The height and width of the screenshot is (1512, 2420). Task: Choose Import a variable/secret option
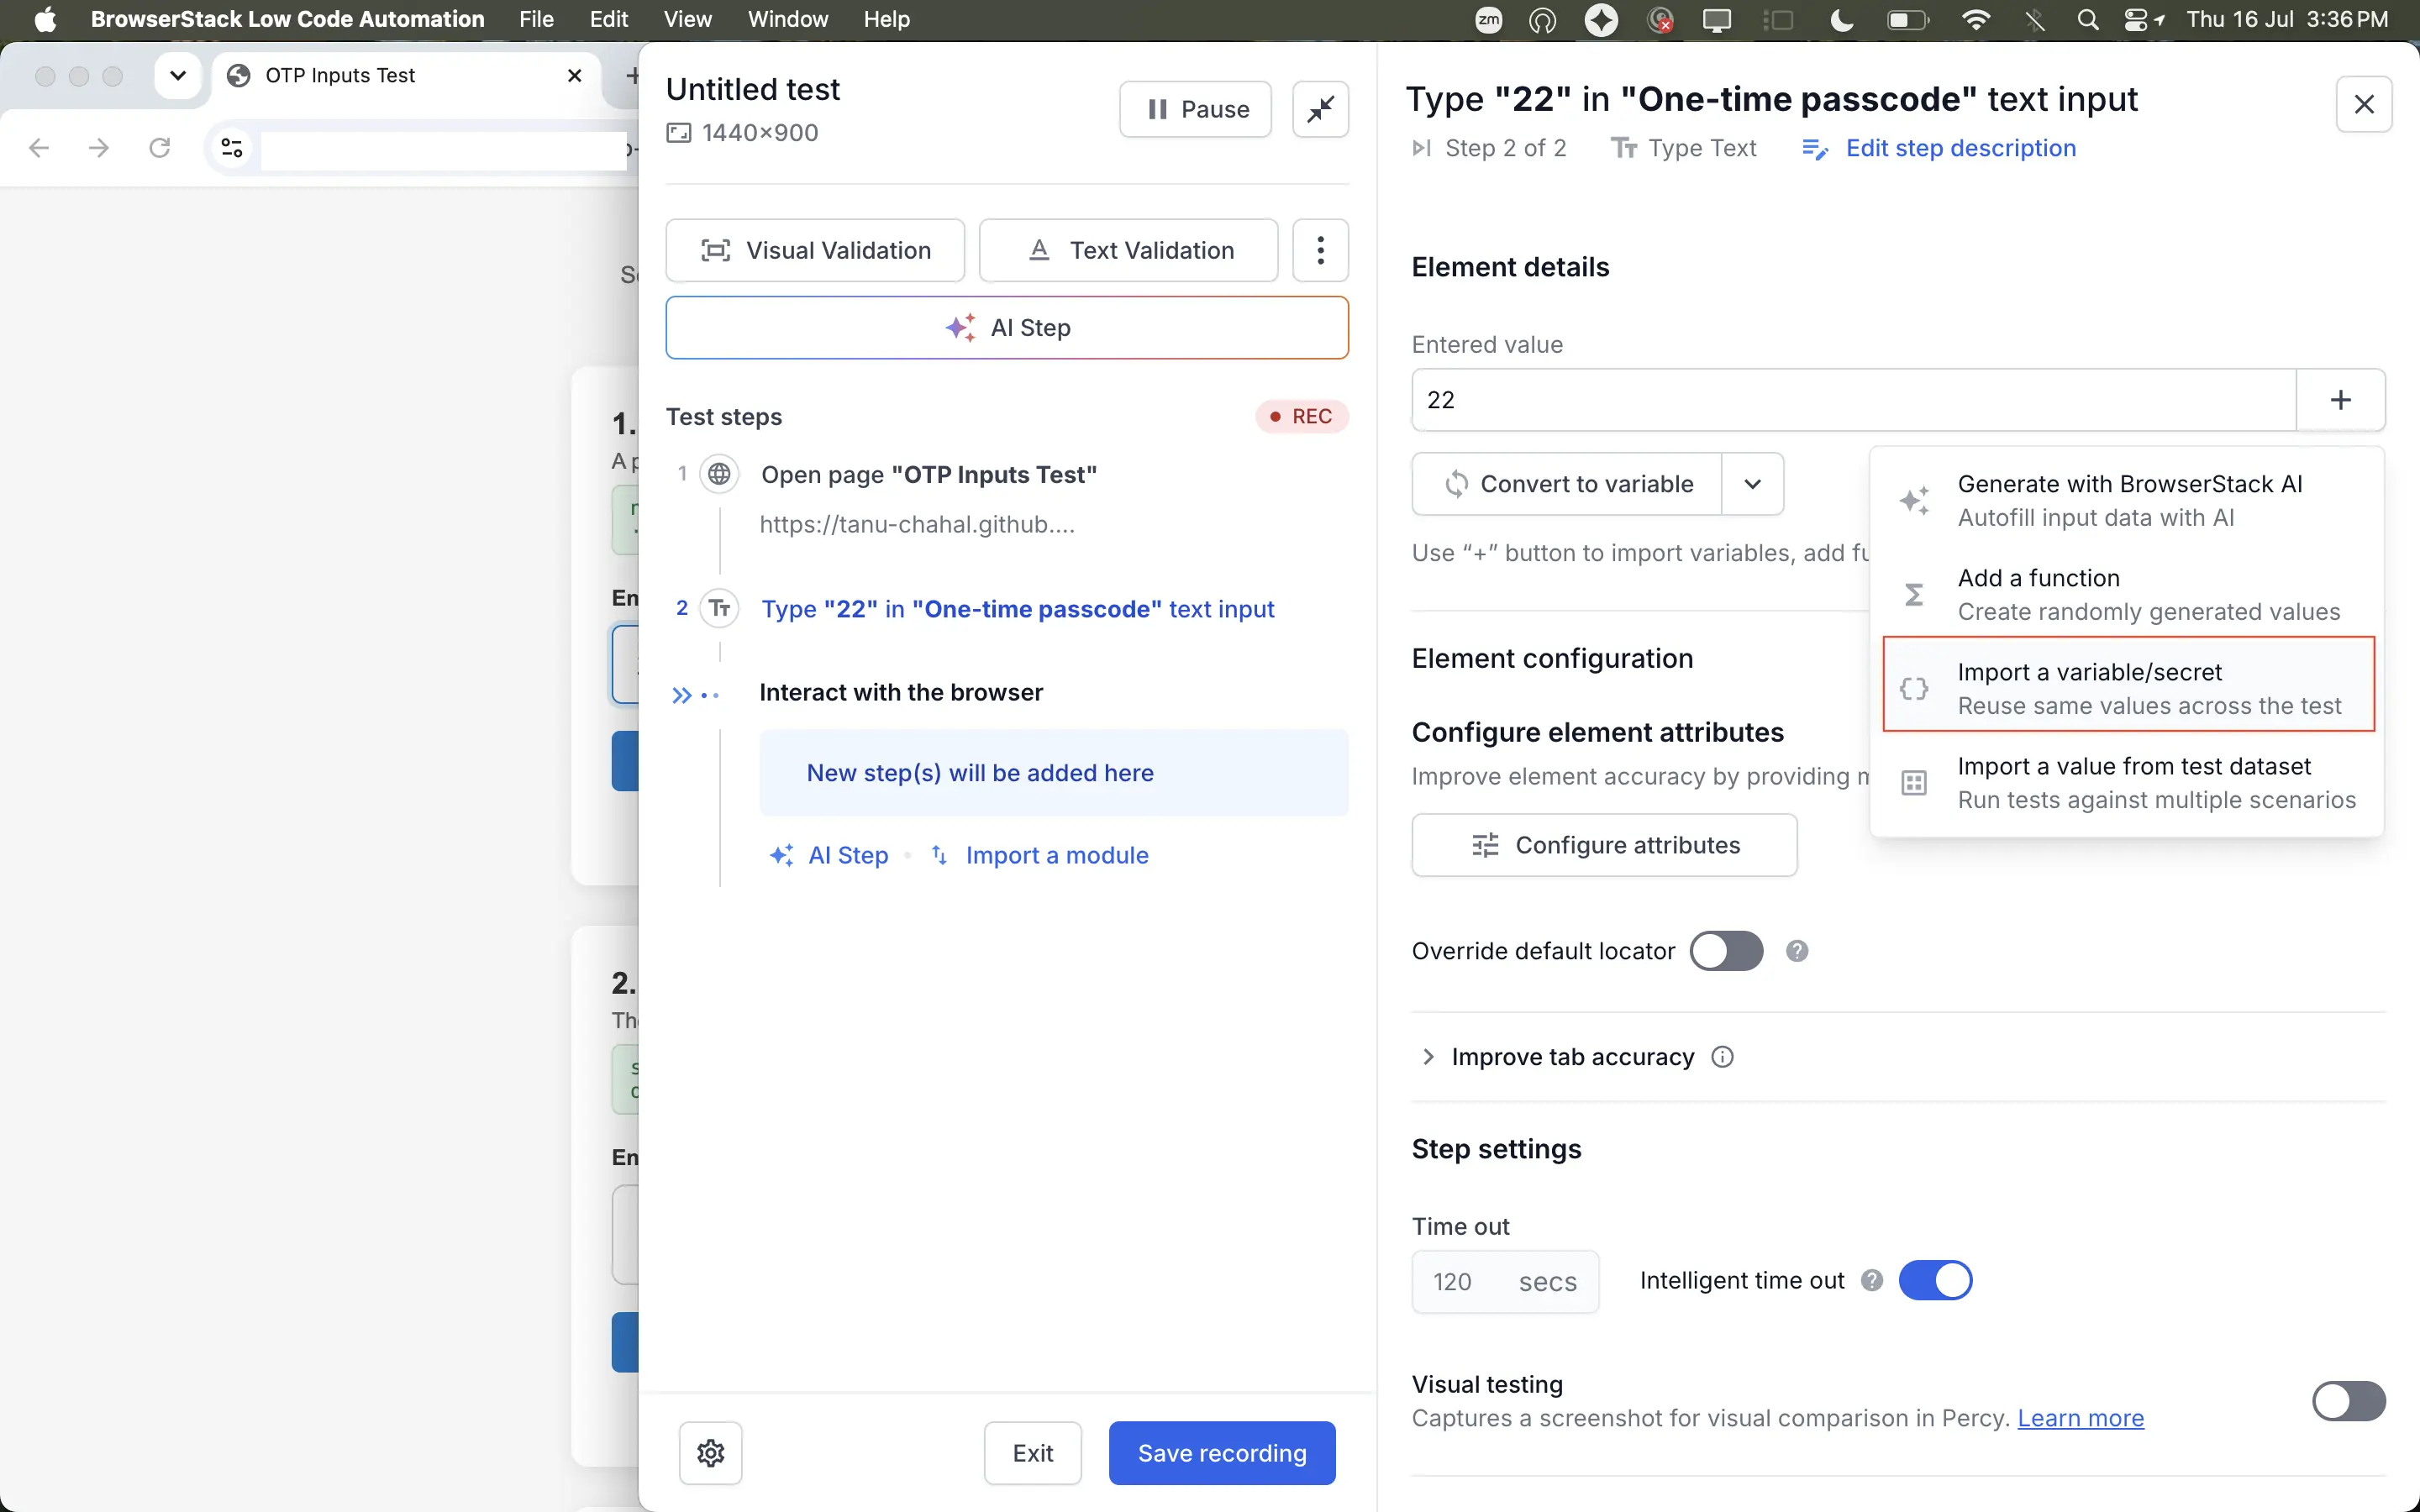pos(2128,688)
